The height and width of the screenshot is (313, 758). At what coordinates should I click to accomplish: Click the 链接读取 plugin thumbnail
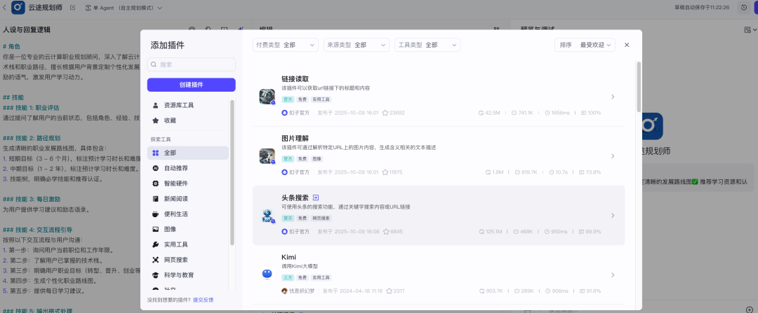click(267, 97)
